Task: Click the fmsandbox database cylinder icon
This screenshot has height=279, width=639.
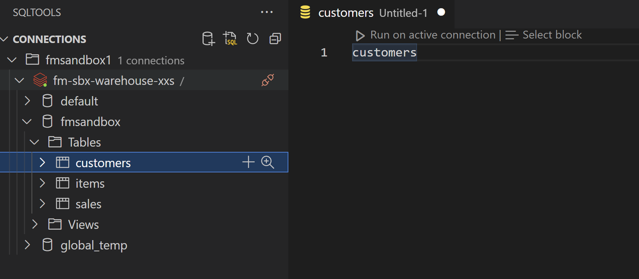Action: click(47, 121)
